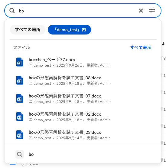Click folder icon under 文書_23.docx
Viewport: 166px width, 168px height.
[x=31, y=138]
